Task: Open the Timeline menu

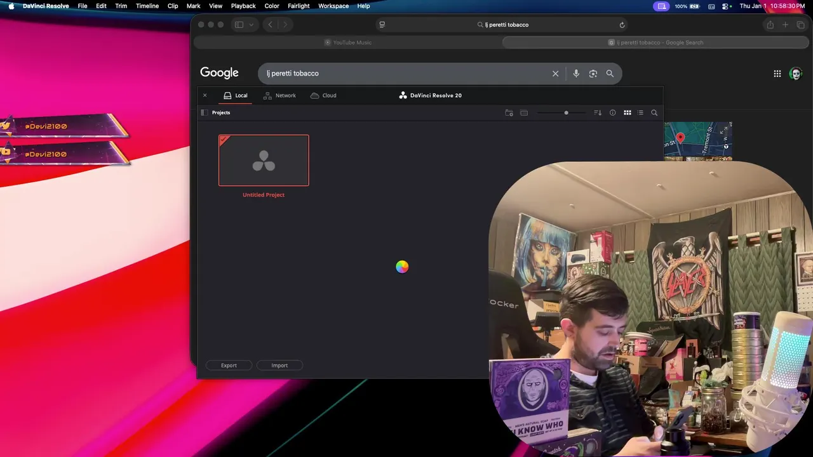Action: [147, 6]
